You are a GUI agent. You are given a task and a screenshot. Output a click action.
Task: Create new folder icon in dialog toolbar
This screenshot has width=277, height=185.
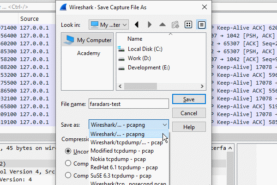[175, 25]
